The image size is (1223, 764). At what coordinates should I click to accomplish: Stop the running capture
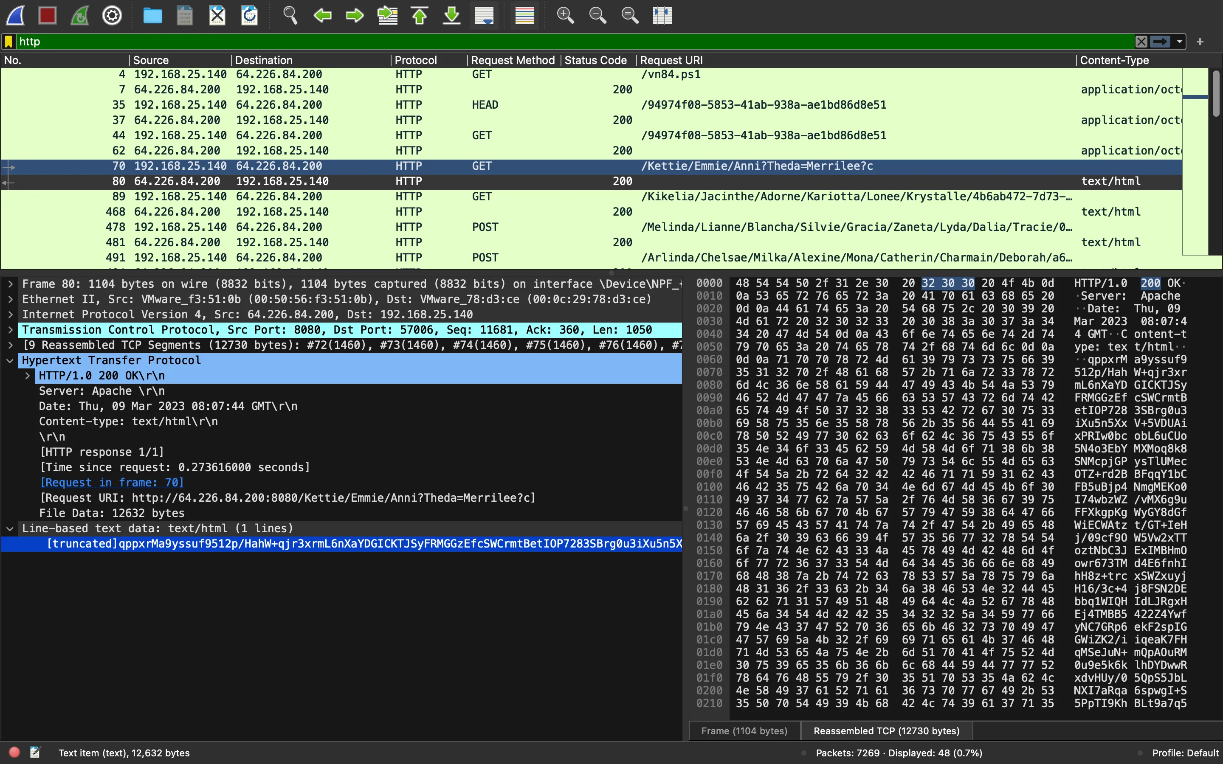48,16
